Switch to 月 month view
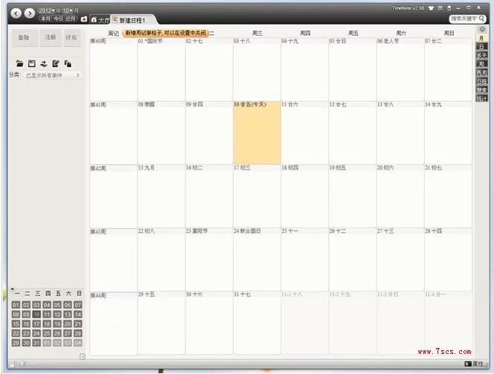 pos(481,39)
